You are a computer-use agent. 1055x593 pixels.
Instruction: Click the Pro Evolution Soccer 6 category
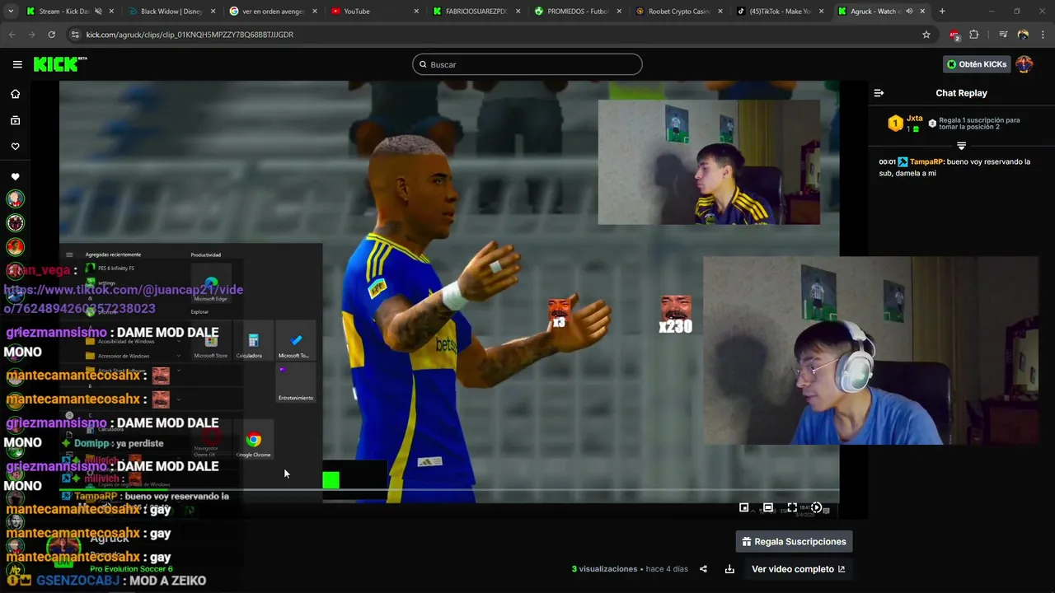131,569
